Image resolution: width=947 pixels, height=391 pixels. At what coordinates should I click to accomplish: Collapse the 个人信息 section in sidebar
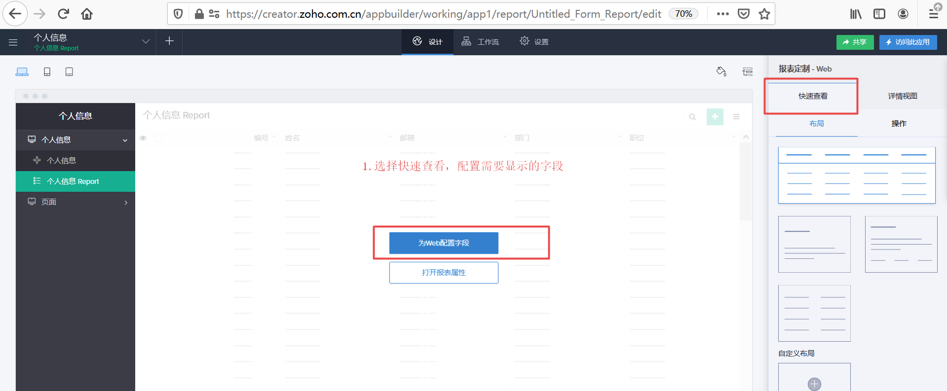point(125,141)
